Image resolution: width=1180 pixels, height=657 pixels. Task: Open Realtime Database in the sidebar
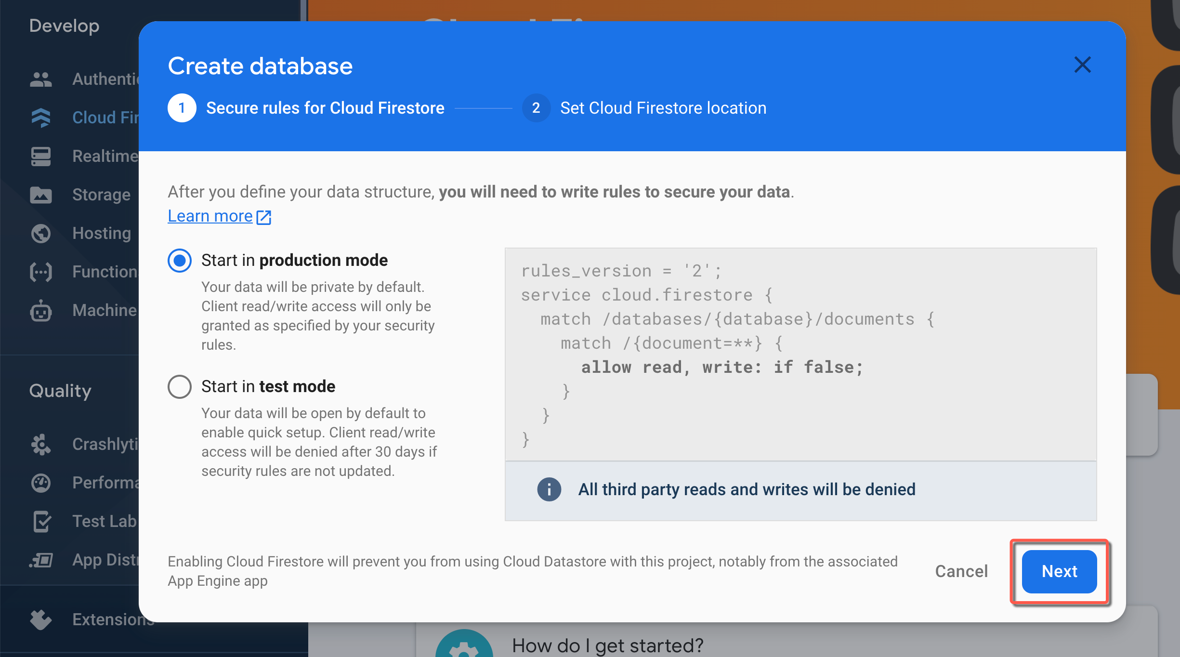click(x=105, y=156)
